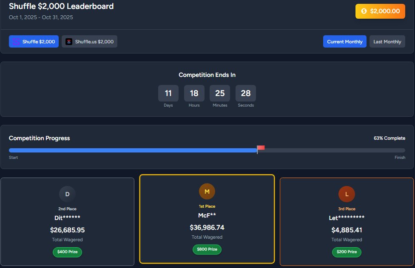This screenshot has width=415, height=268.
Task: Click the Seconds countdown box
Action: coord(246,93)
